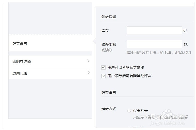Click the 销券方式 label
The image size is (196, 130).
point(109,109)
